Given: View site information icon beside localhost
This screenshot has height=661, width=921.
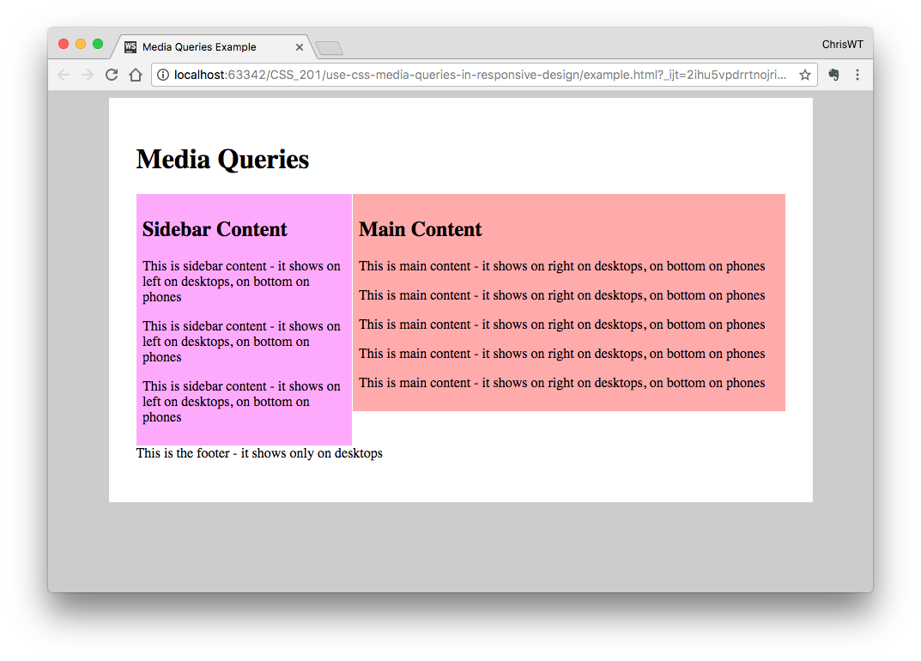Looking at the screenshot, I should coord(163,75).
